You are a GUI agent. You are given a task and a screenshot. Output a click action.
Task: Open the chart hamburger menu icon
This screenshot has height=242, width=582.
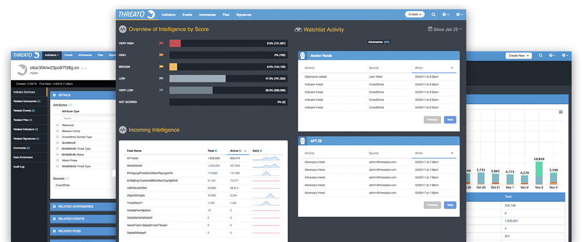coord(560,112)
